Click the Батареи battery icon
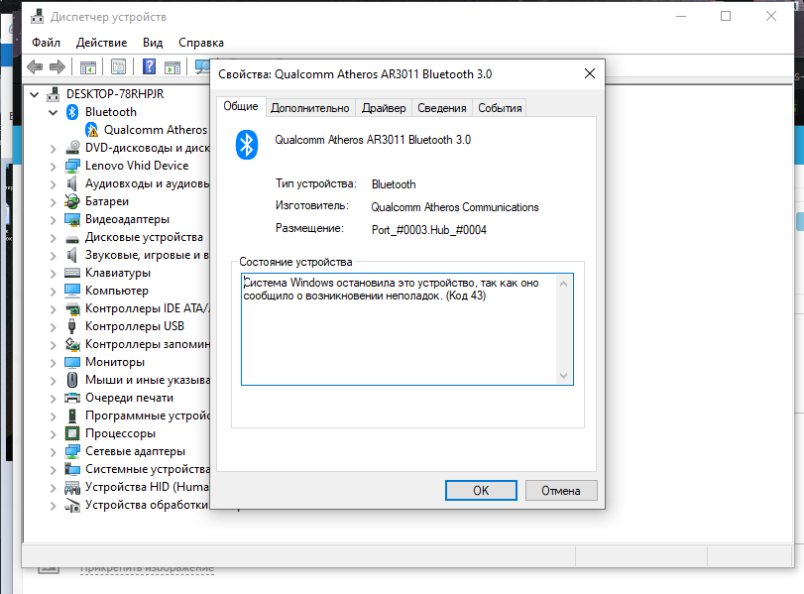The width and height of the screenshot is (804, 594). coord(72,201)
